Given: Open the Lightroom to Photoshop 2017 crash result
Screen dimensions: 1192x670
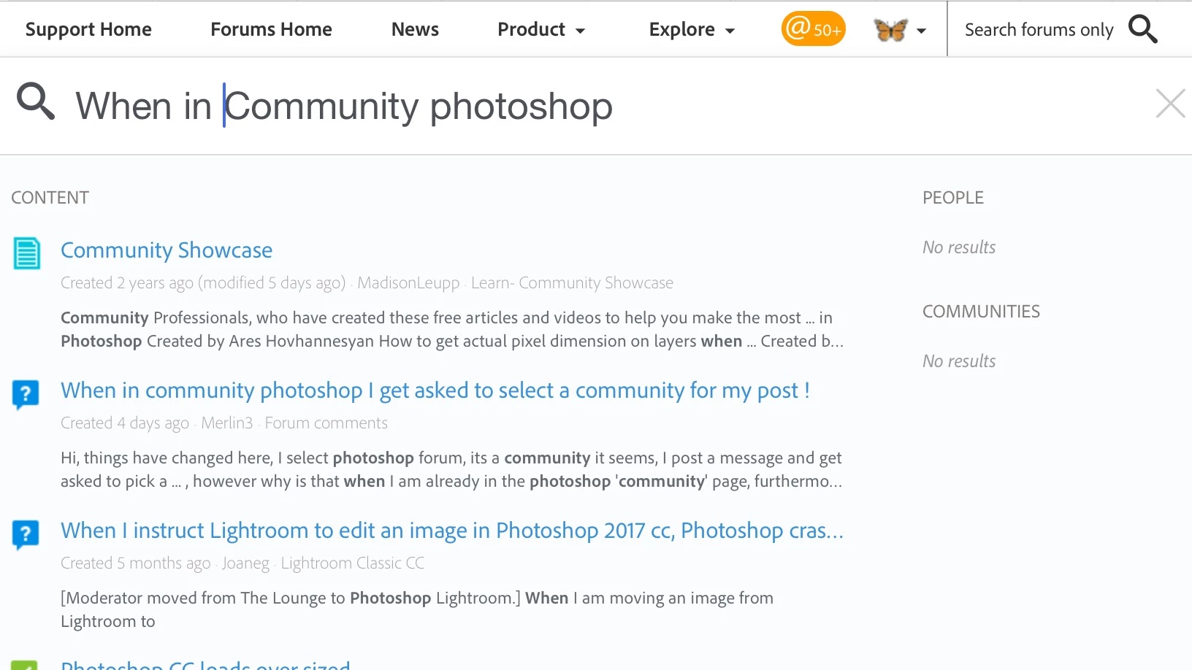Looking at the screenshot, I should 452,531.
